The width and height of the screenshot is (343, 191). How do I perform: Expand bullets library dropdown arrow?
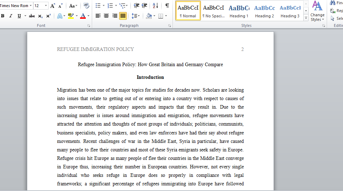click(x=104, y=6)
